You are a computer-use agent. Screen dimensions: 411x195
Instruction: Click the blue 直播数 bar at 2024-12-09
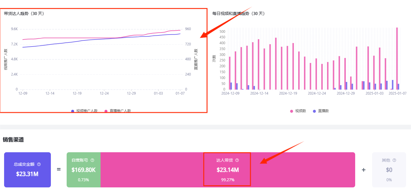click(x=231, y=86)
